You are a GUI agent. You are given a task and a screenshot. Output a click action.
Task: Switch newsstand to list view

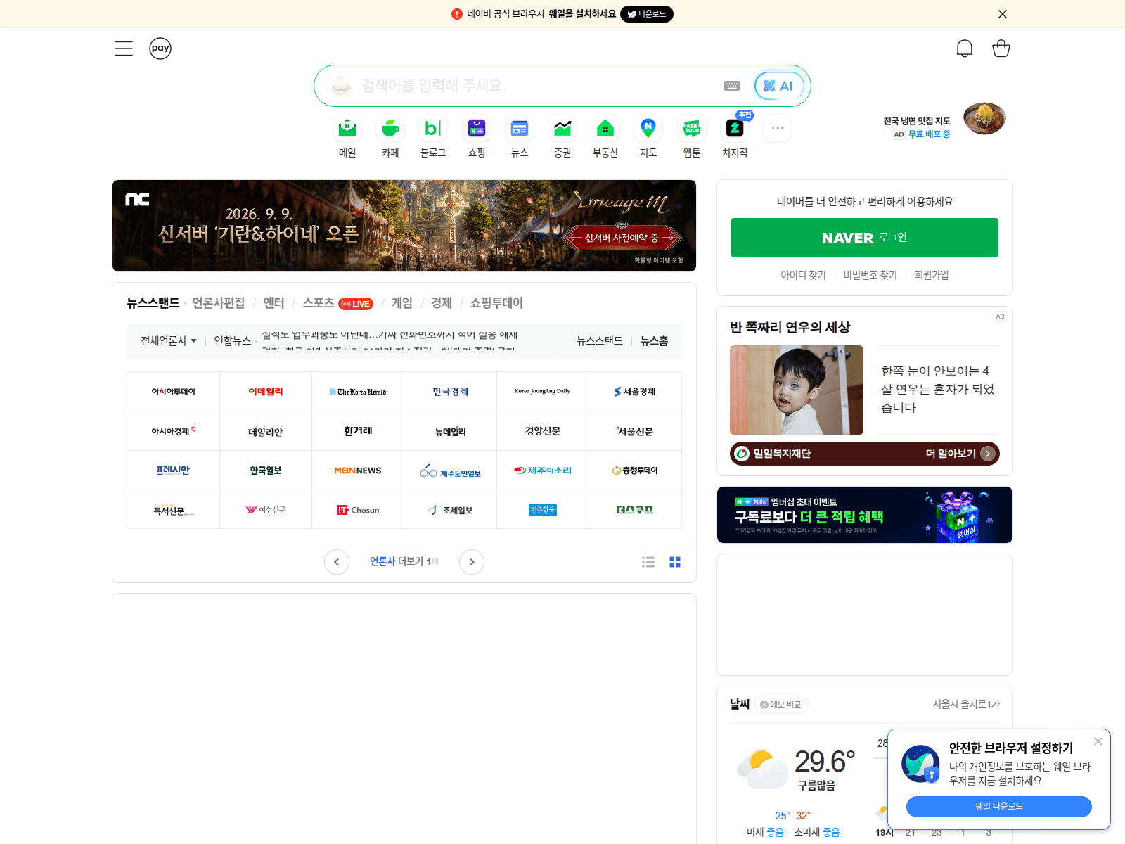coord(648,562)
